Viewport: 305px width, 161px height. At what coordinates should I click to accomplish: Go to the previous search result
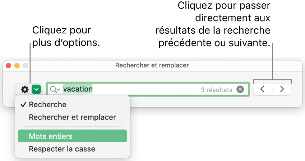(x=263, y=89)
